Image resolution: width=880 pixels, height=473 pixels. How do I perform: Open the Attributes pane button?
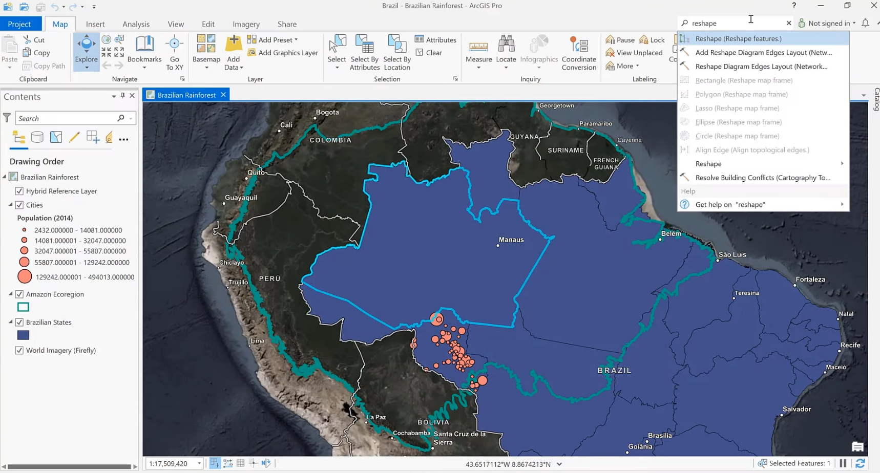(x=435, y=39)
